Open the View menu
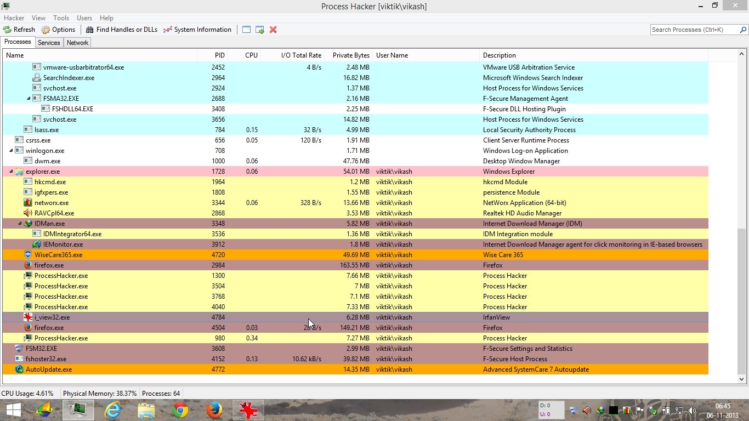749x421 pixels. 39,18
